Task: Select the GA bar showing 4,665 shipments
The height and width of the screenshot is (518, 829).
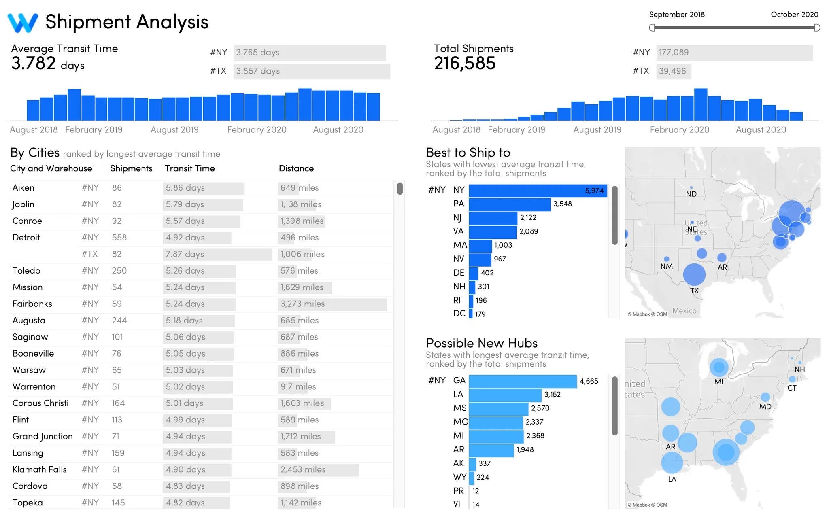Action: (x=522, y=381)
